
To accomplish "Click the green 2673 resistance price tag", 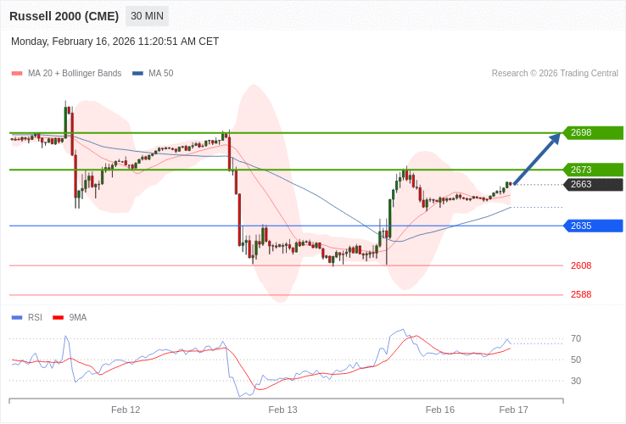I will click(x=593, y=170).
